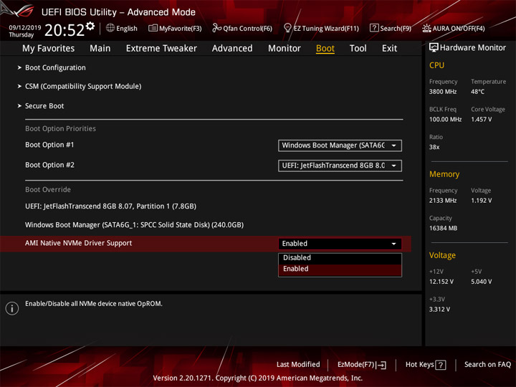Click Last Modified button
Viewport: 516px width, 387px height.
[298, 365]
